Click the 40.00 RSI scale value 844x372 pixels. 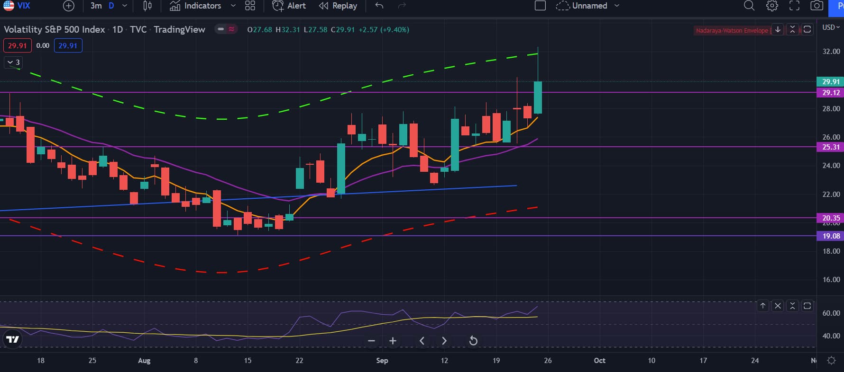click(831, 336)
